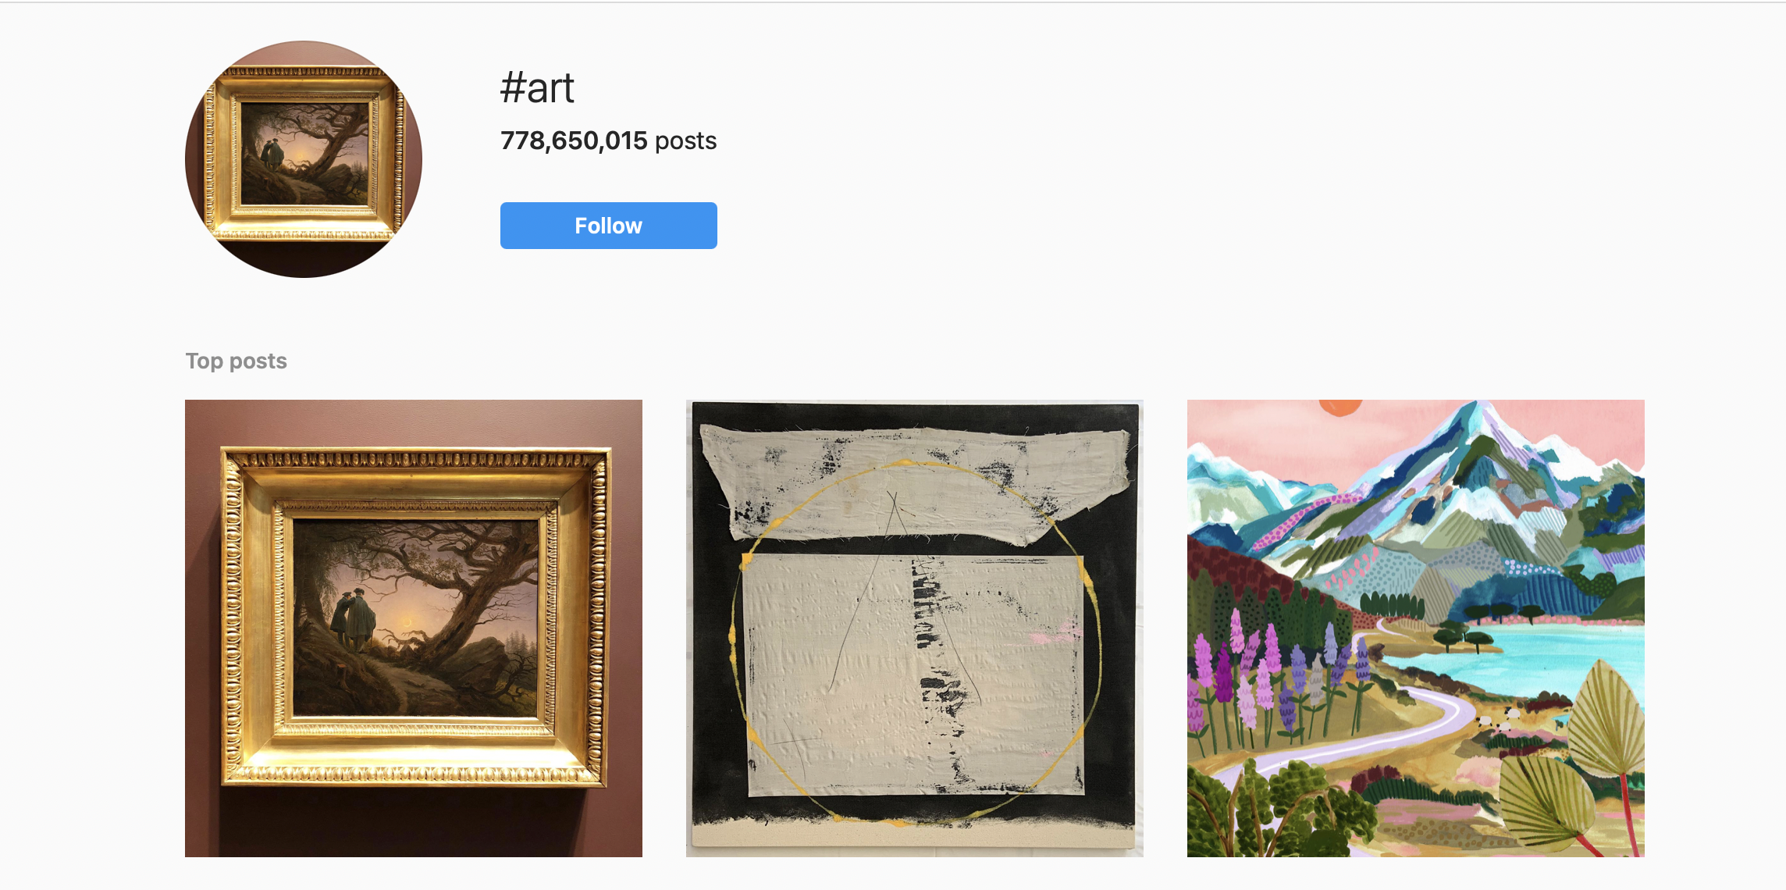Image resolution: width=1786 pixels, height=890 pixels.
Task: Click the #art hashtag title
Action: click(537, 87)
